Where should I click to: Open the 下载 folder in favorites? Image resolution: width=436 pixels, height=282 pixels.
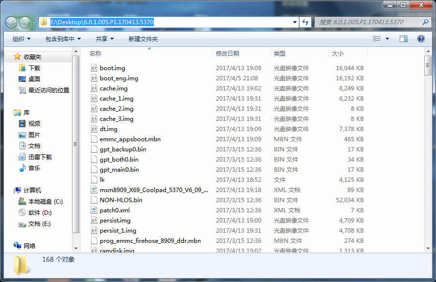click(x=34, y=68)
